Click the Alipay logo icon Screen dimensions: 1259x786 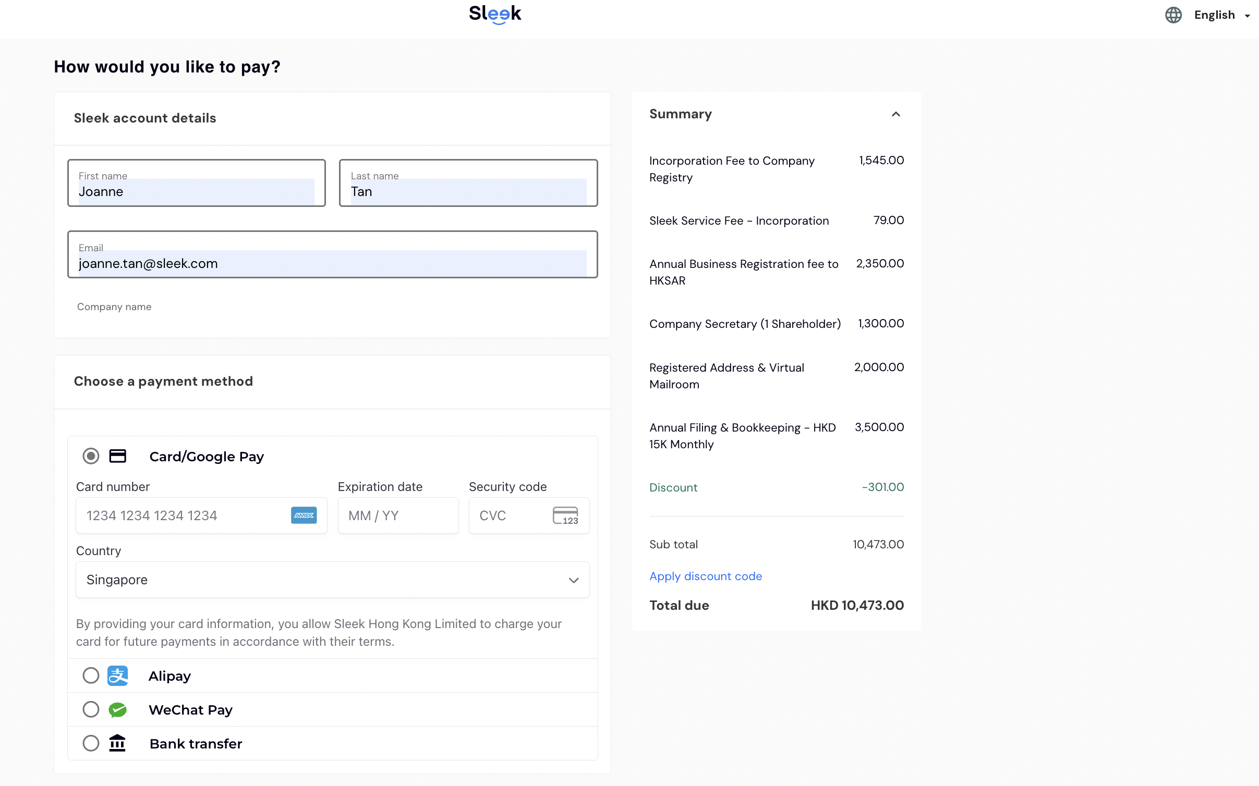tap(117, 676)
